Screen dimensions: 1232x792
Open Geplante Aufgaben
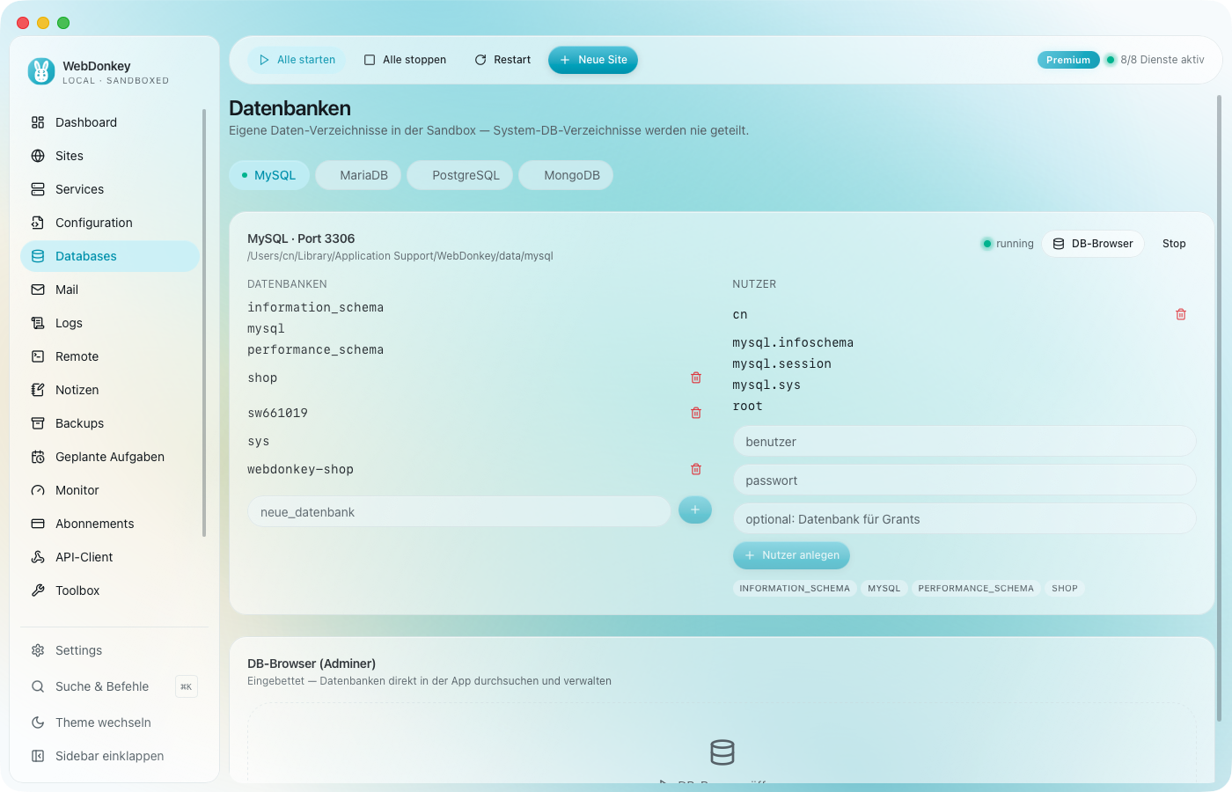point(111,457)
